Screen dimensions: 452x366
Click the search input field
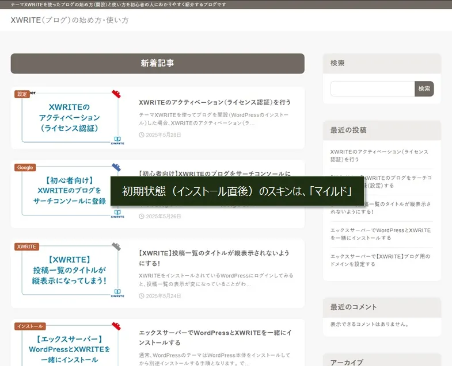(x=373, y=88)
